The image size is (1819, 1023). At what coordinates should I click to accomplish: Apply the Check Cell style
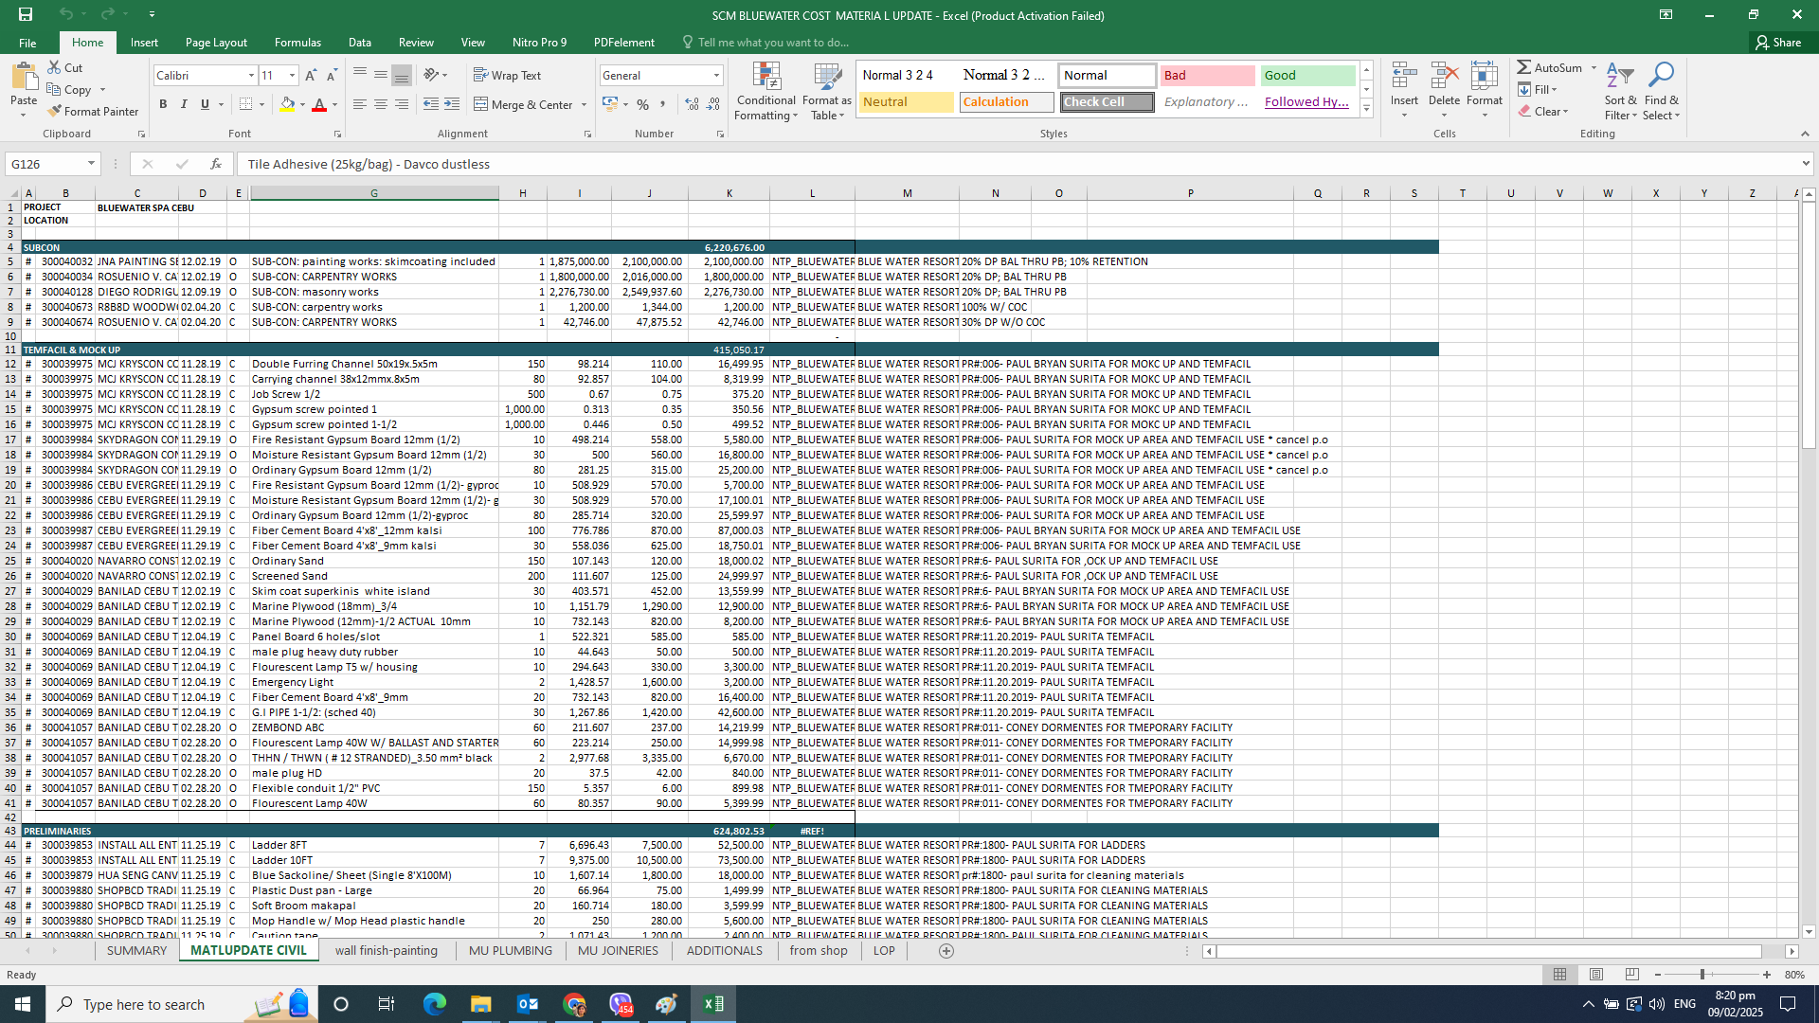click(1107, 101)
